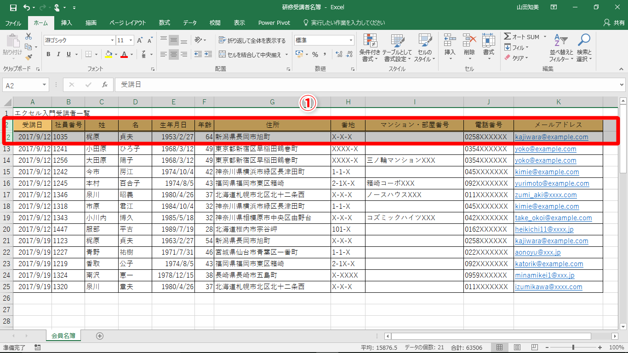Decrease the cell indent
The height and width of the screenshot is (353, 628).
198,54
